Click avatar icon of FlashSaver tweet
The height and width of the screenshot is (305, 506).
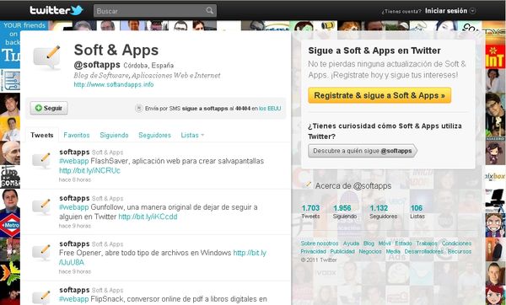click(41, 160)
